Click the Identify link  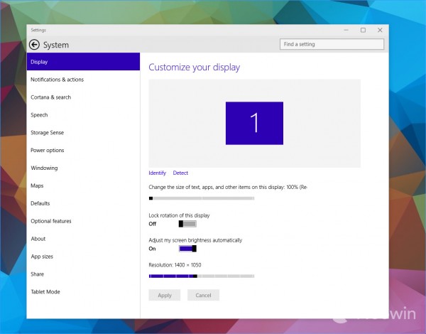[157, 173]
